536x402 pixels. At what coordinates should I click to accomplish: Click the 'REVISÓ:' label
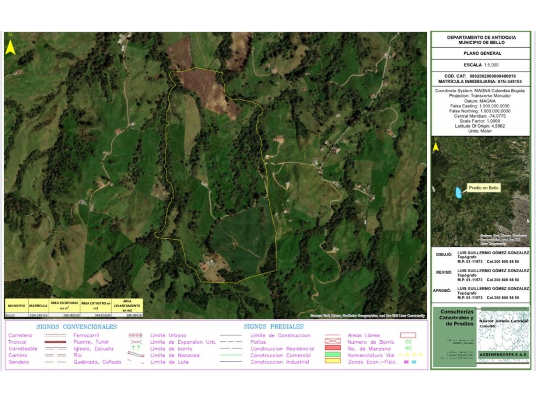point(444,272)
